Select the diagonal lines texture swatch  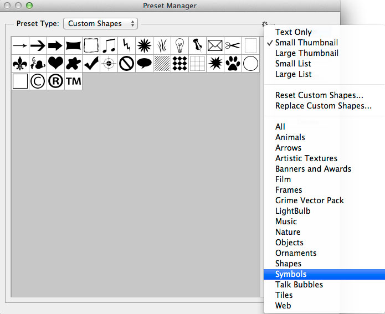tap(162, 64)
